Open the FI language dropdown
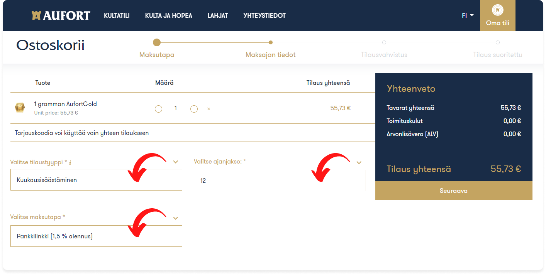This screenshot has width=546, height=275. [x=467, y=16]
